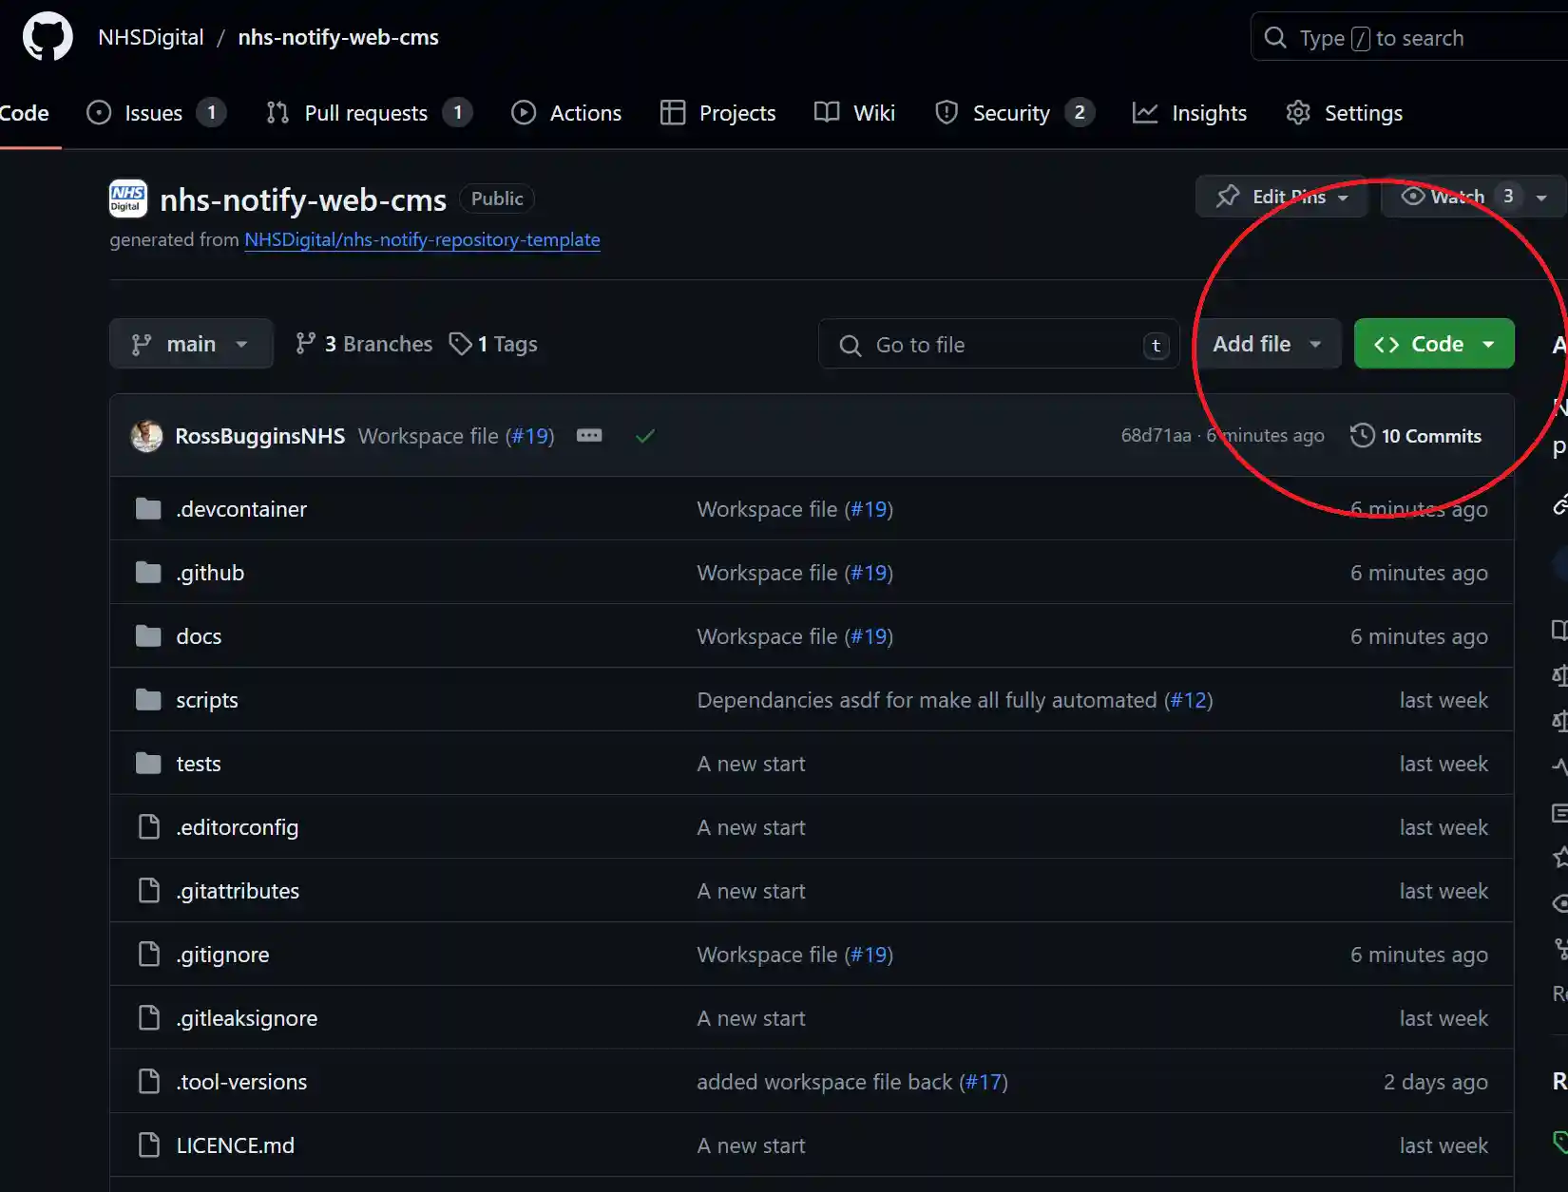Open the LICENCE.md file

click(236, 1145)
